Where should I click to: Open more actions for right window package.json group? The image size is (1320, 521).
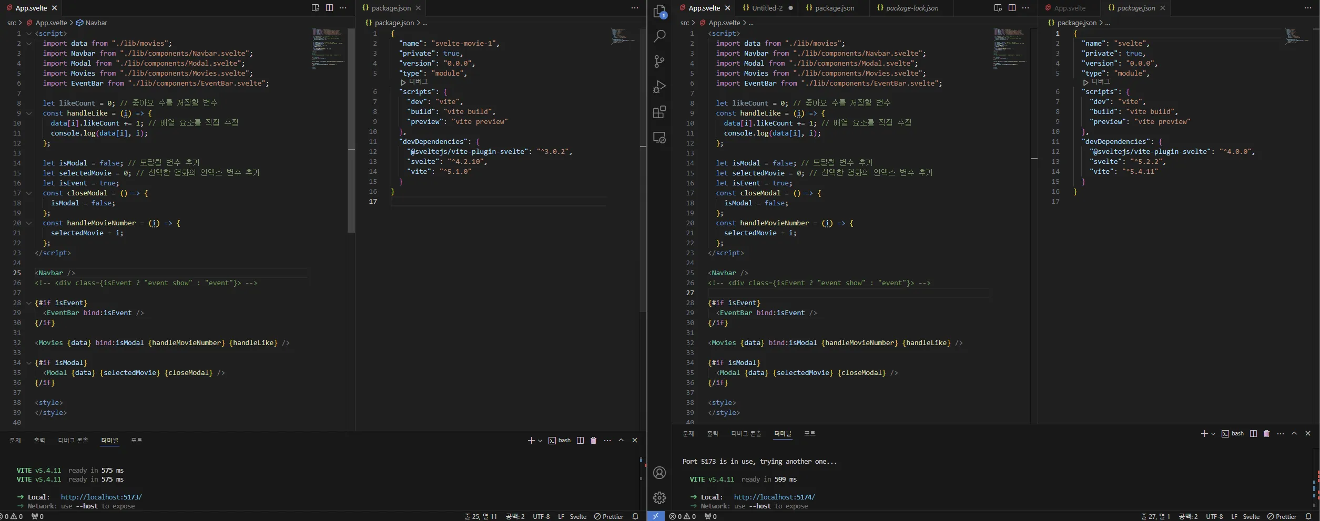(x=1308, y=8)
